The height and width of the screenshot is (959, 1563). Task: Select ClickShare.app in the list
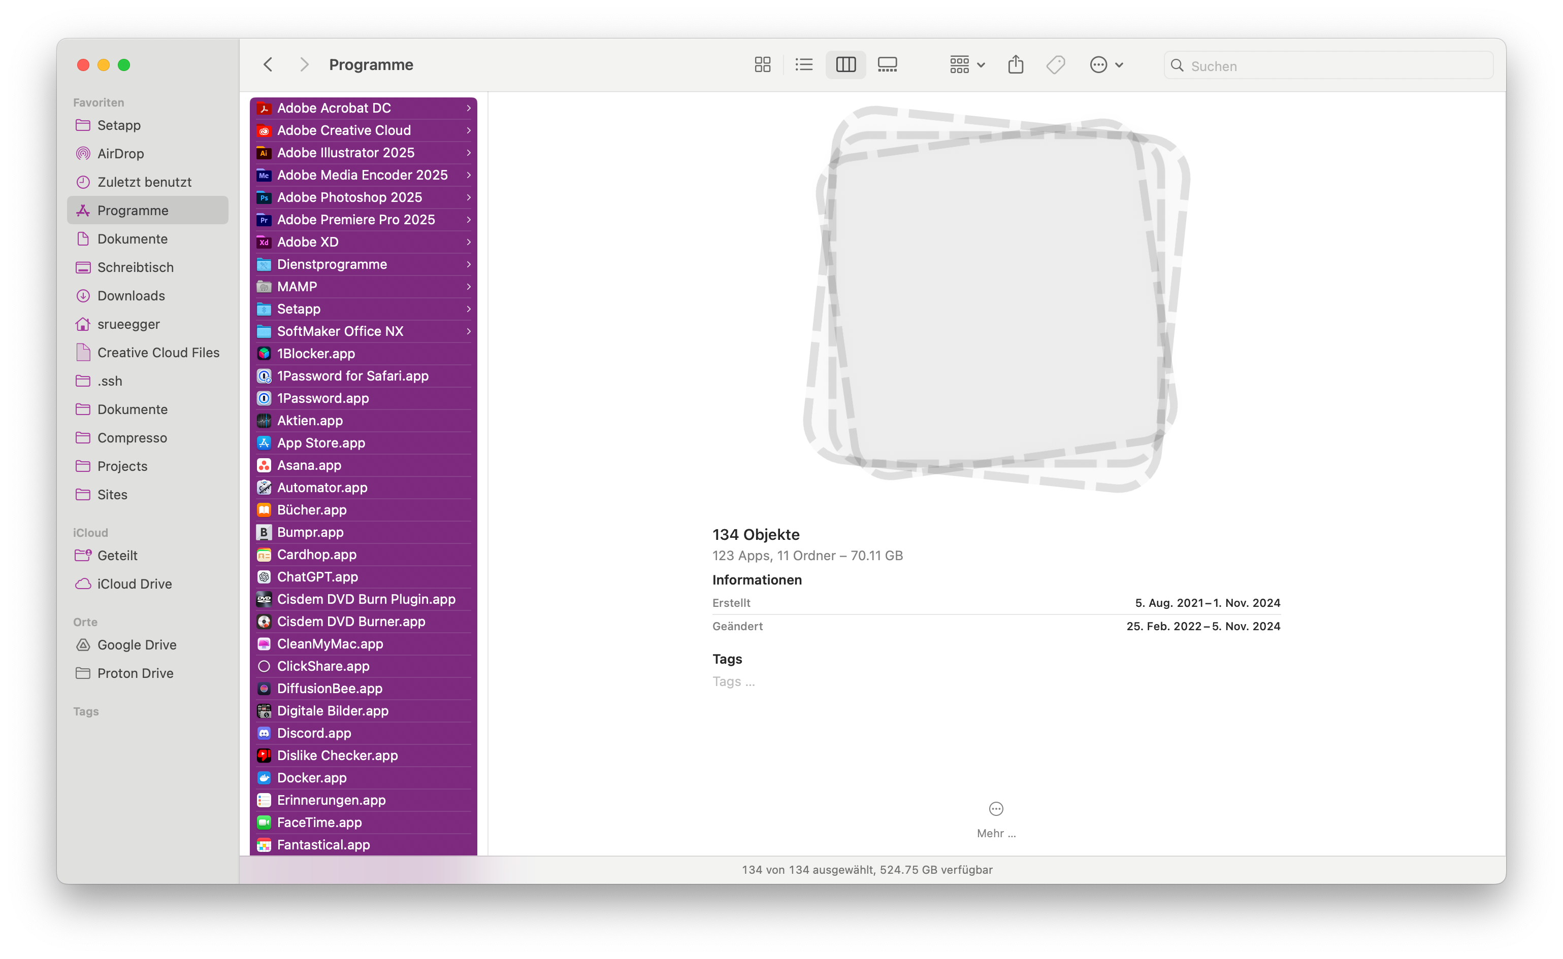coord(363,666)
